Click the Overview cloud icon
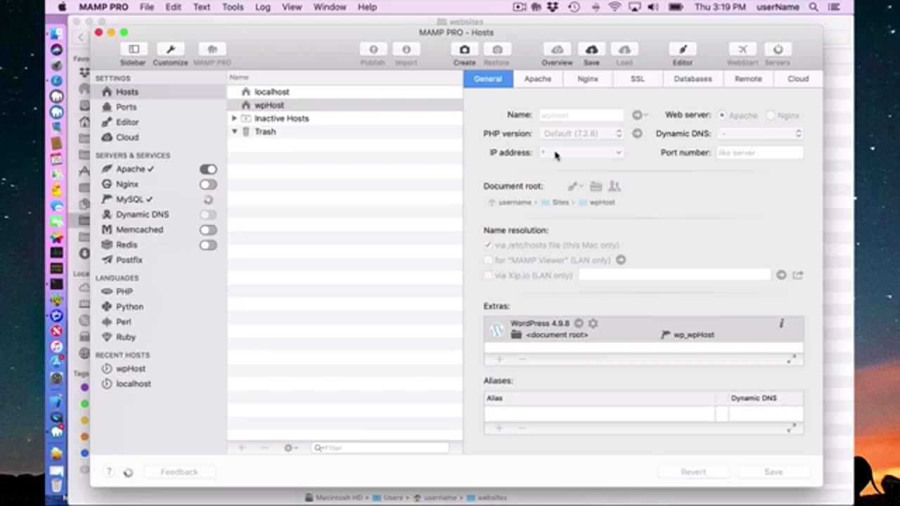Image resolution: width=900 pixels, height=506 pixels. 557,49
